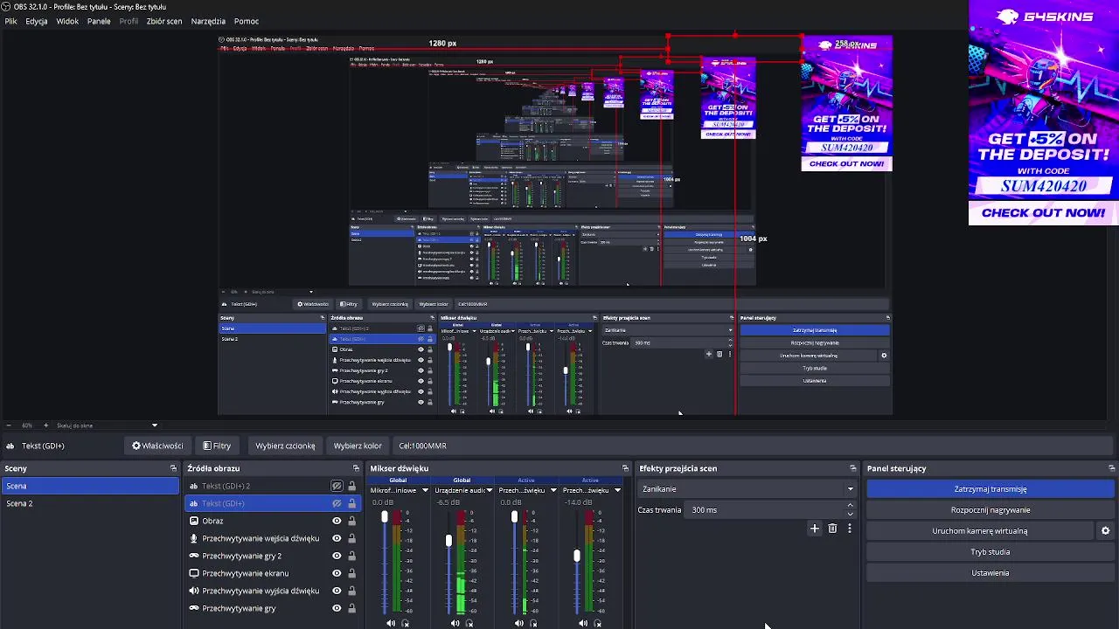
Task: Zoom in preview with plus icon
Action: (x=45, y=425)
